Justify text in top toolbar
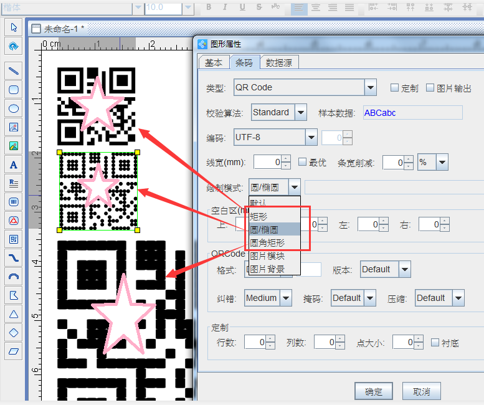484x405 pixels. (x=349, y=7)
